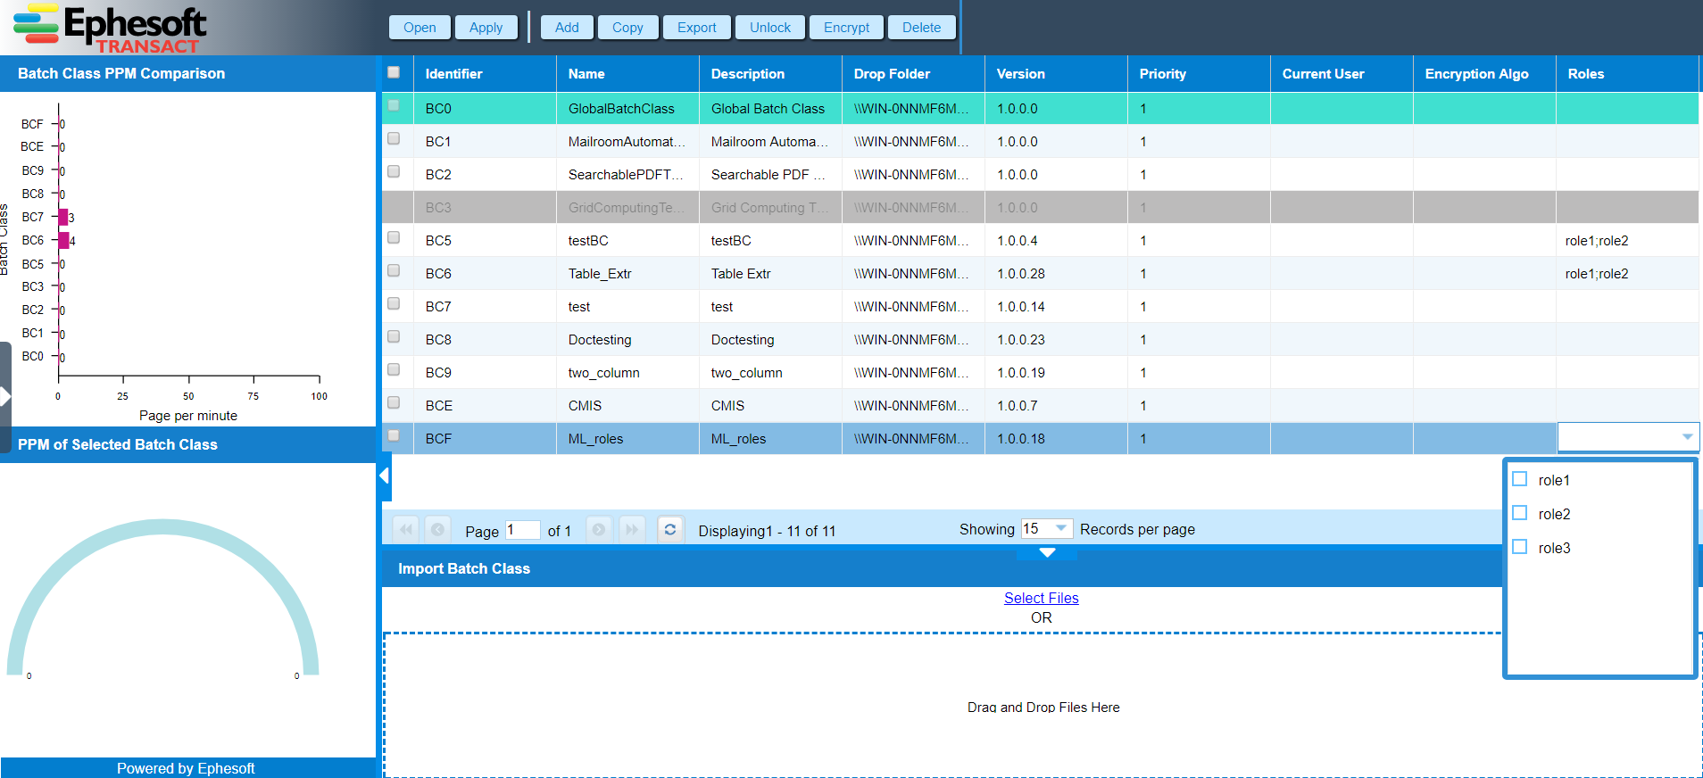
Task: Click the Drag and Drop Files Here area
Action: tap(1043, 705)
